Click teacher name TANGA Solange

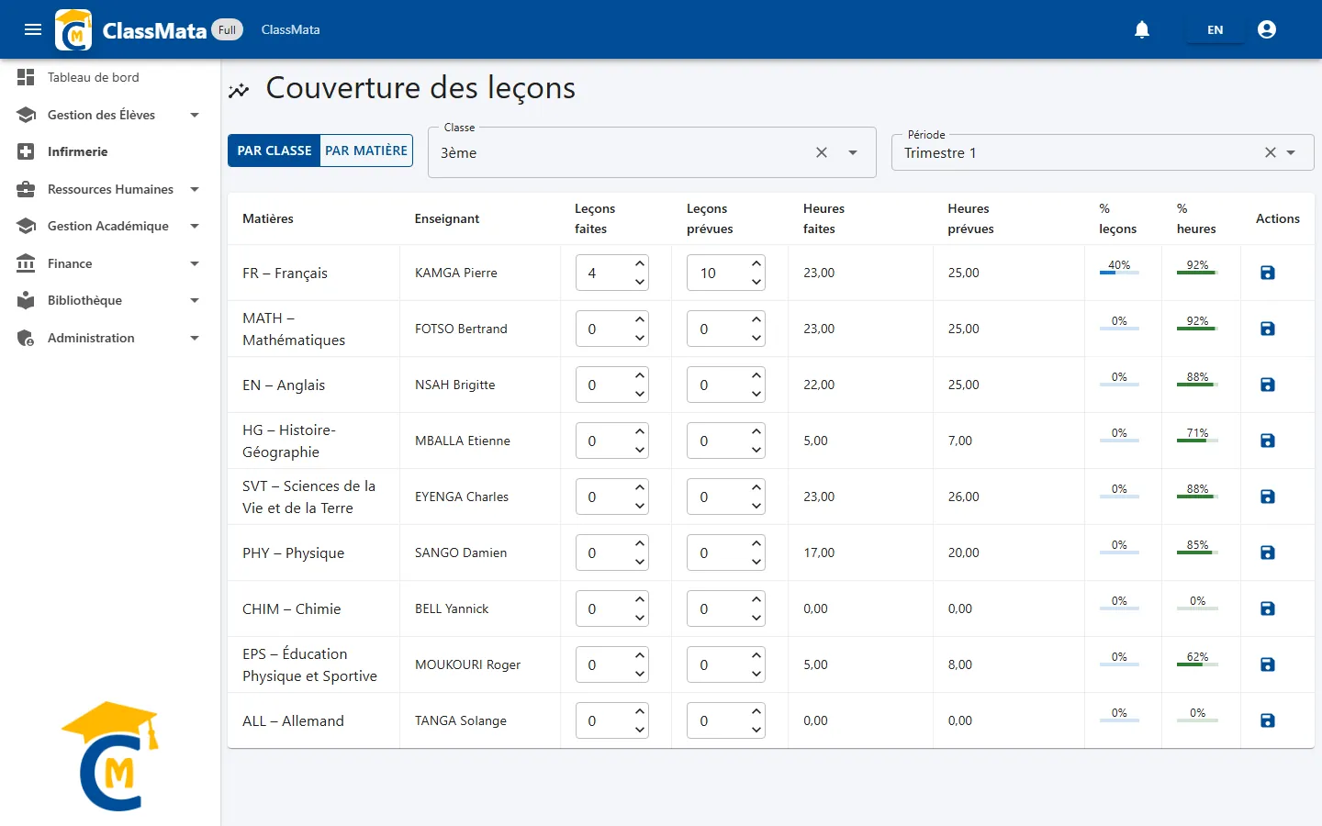461,720
